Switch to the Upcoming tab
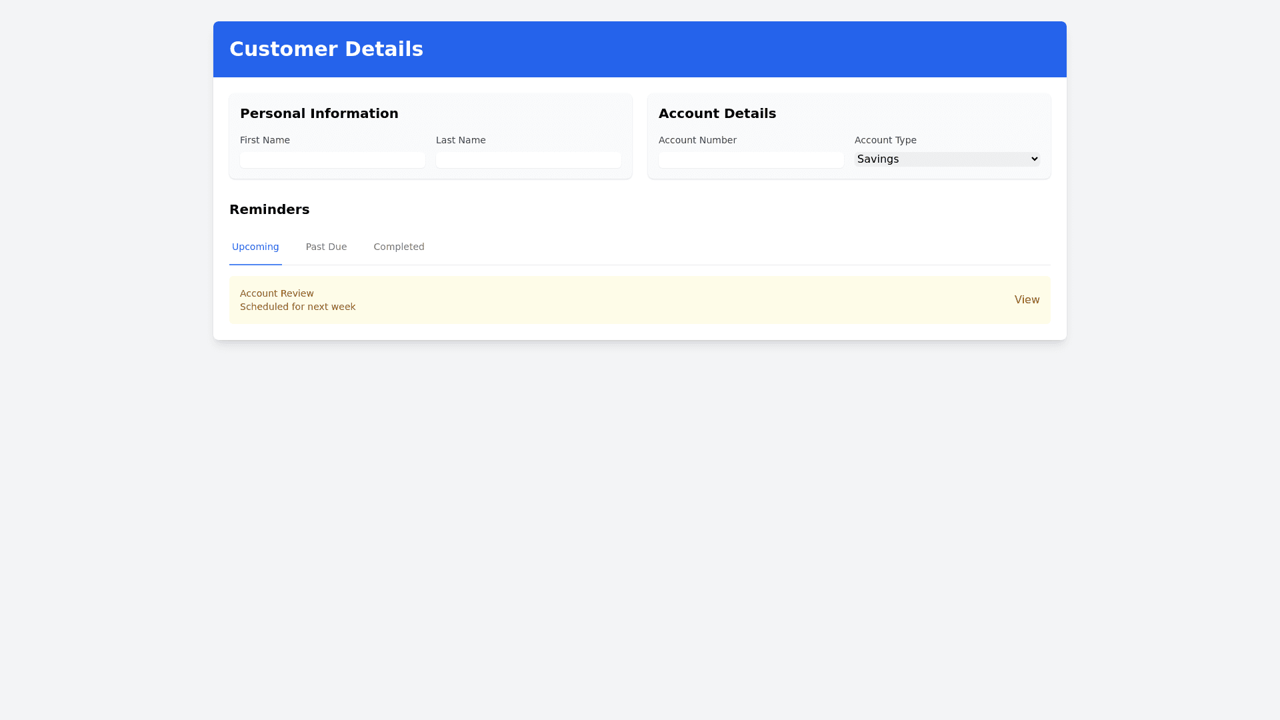 click(255, 247)
